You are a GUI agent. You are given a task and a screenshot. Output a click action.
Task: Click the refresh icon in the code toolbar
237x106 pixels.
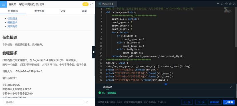pos(222,4)
